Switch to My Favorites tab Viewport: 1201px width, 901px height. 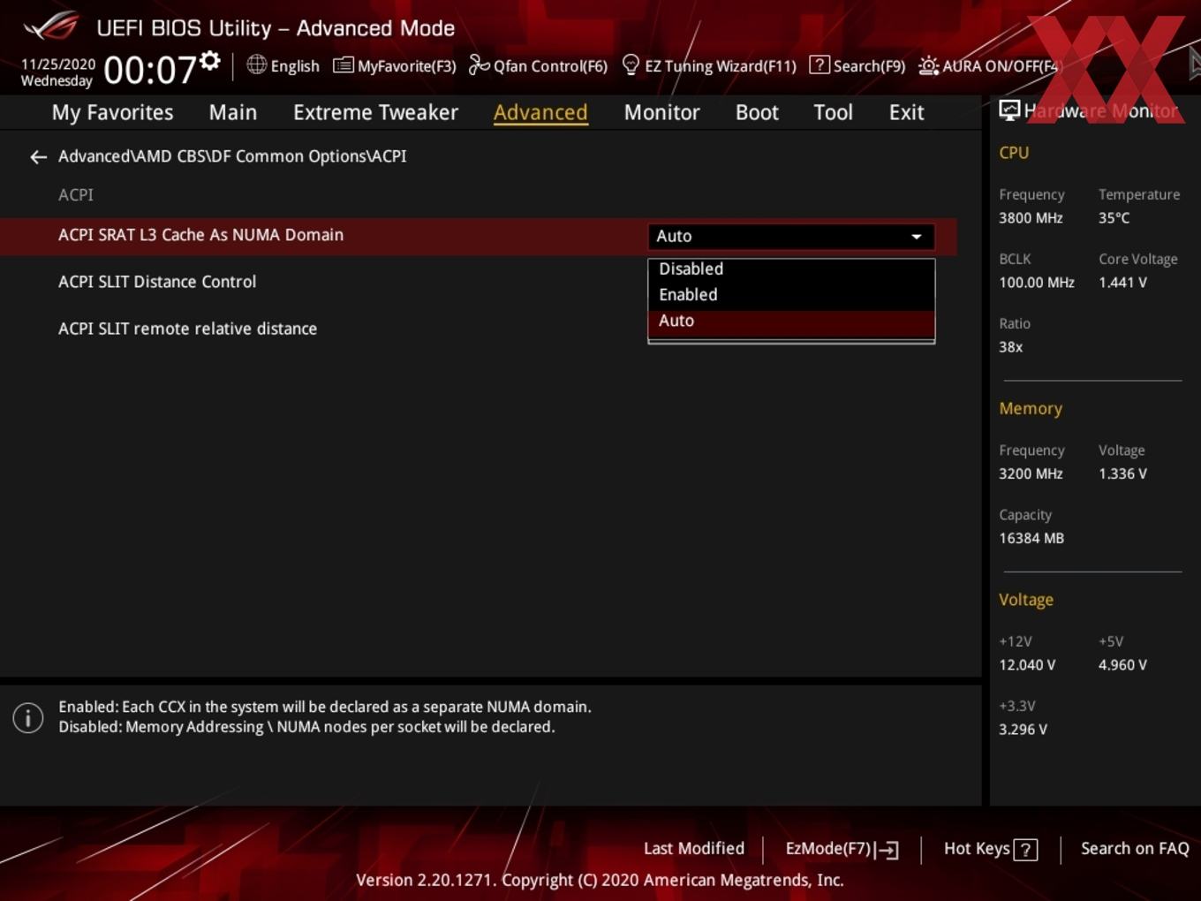(x=112, y=113)
